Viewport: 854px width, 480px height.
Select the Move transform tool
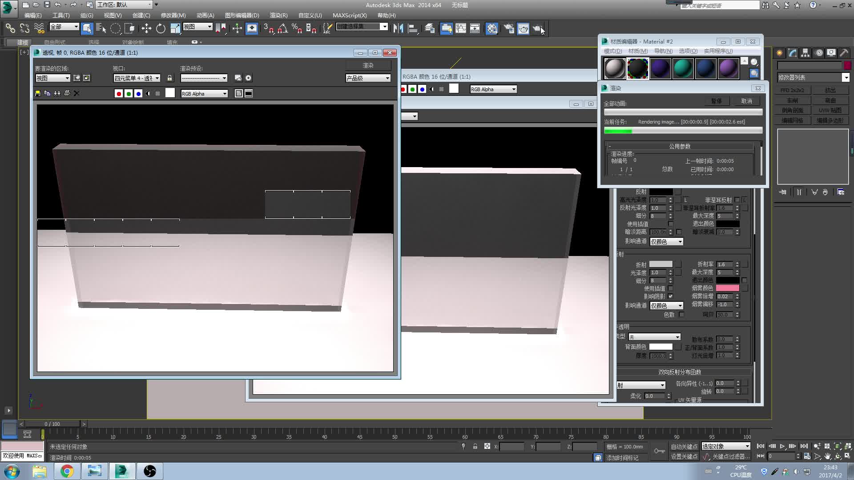[x=146, y=28]
